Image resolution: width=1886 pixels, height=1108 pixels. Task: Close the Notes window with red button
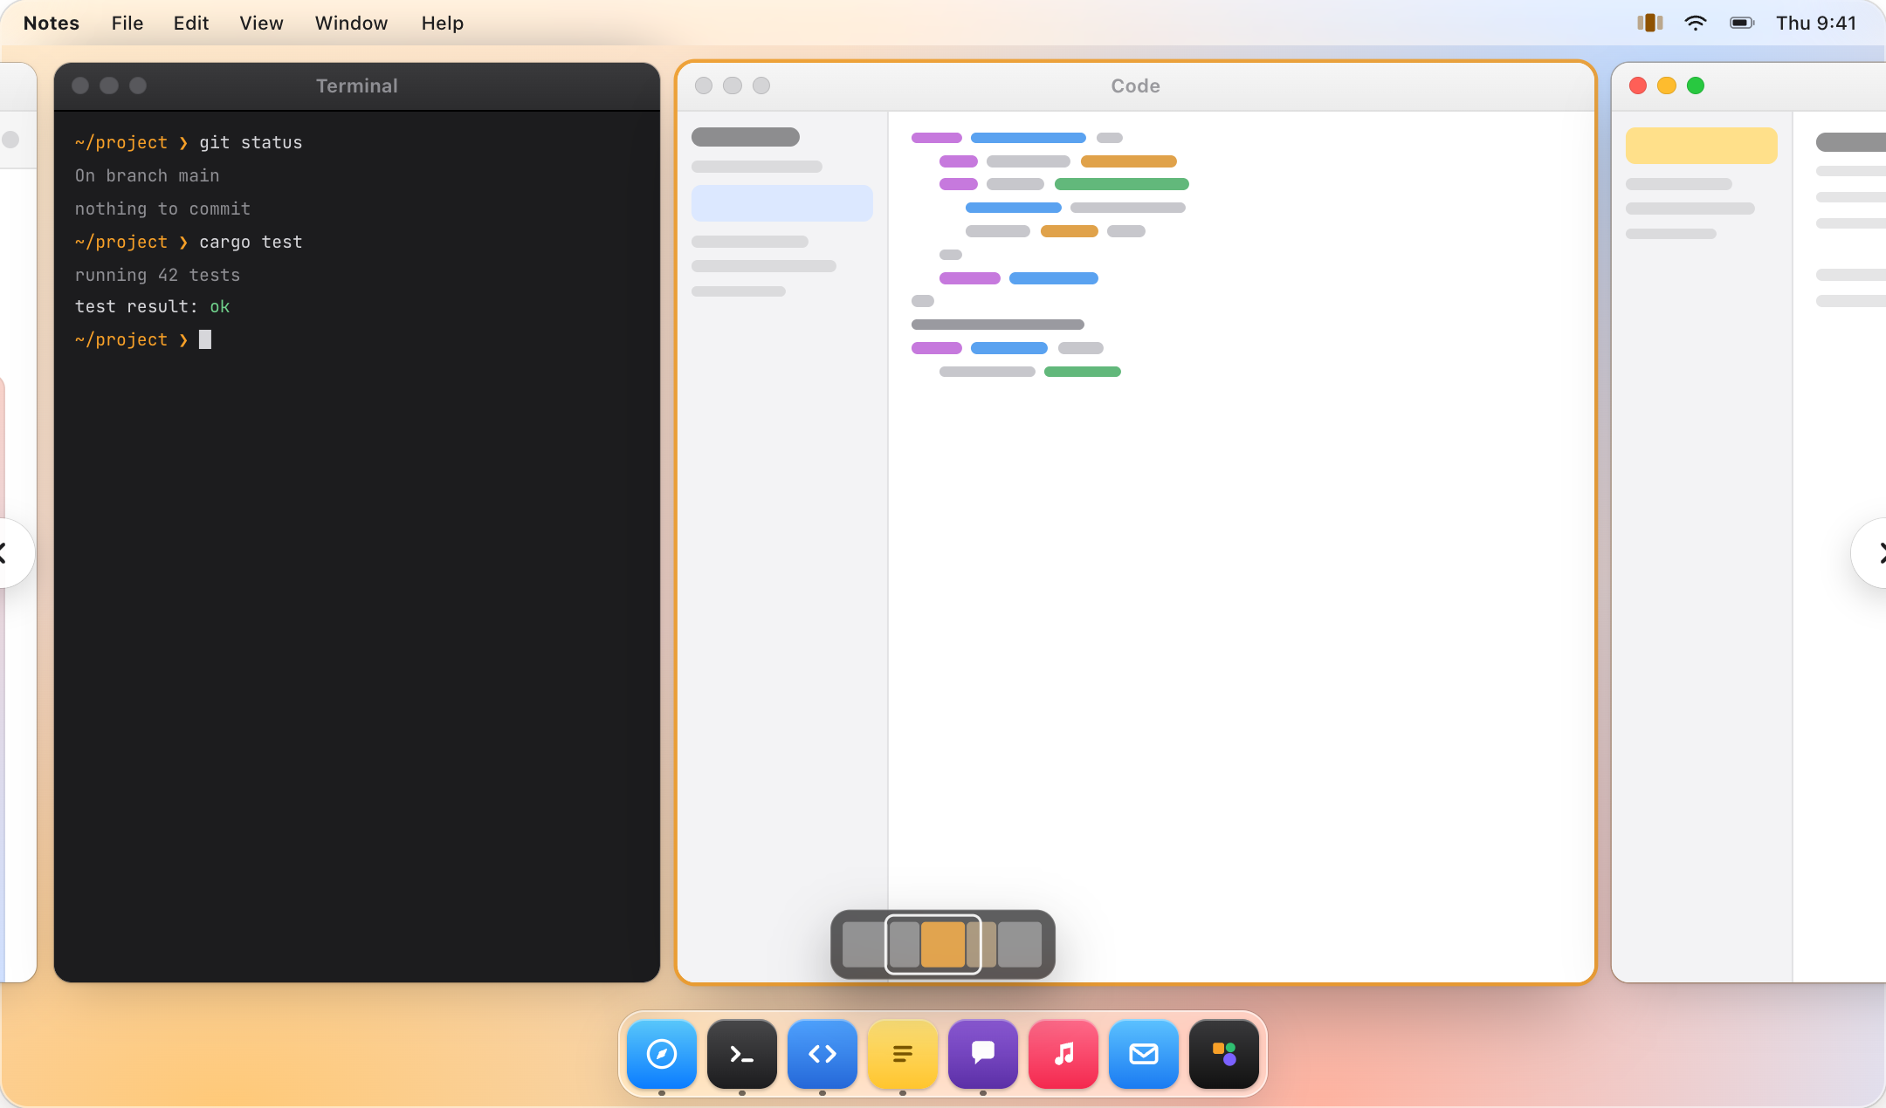click(1638, 85)
